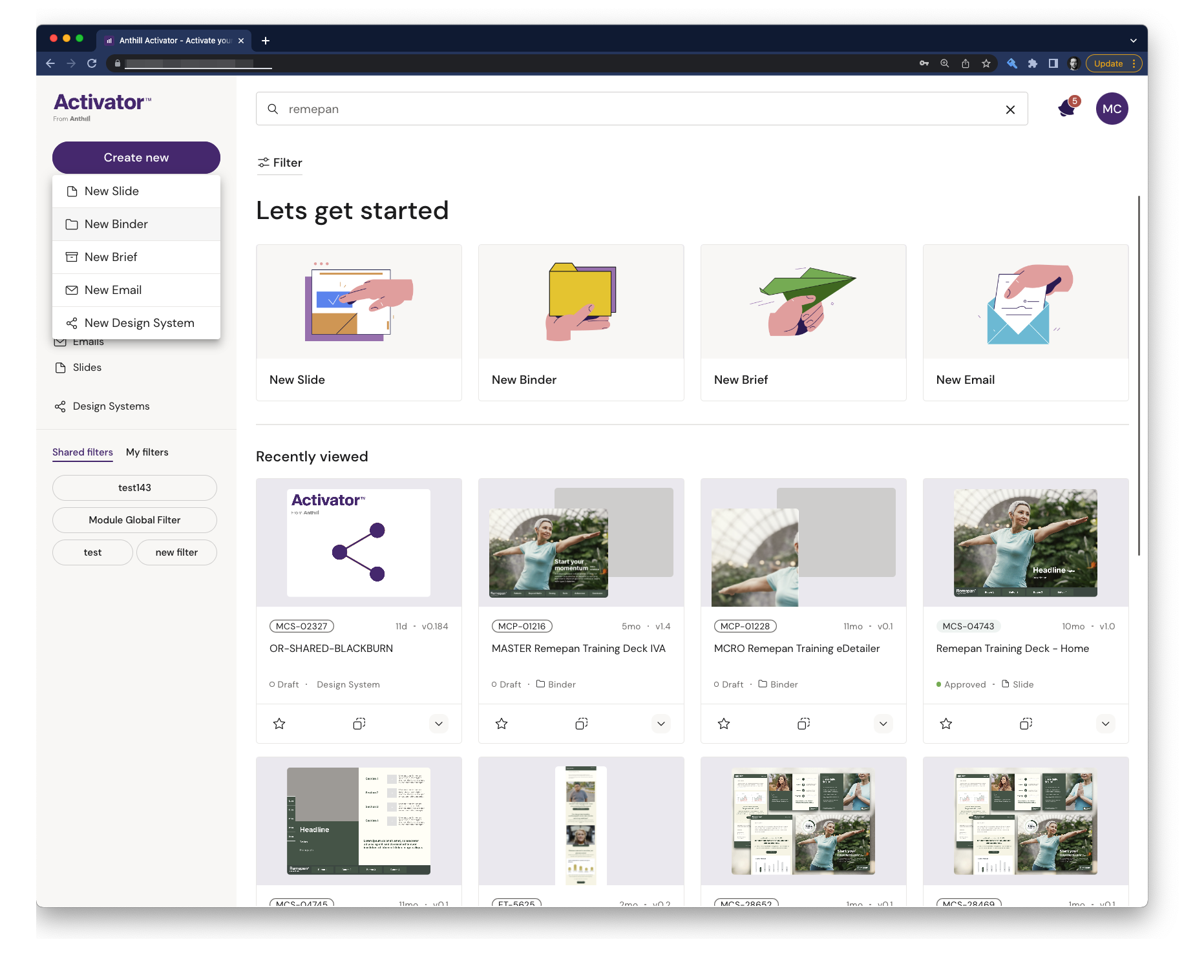Screen dimensions: 1184x955
Task: Click duplicate icon on OR-SHARED-BLACKBURN card
Action: click(x=359, y=724)
